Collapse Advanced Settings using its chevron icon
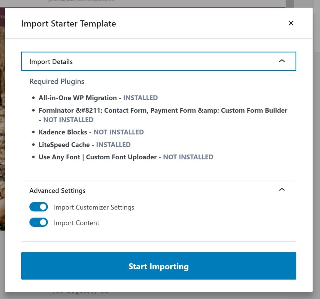 pos(282,190)
